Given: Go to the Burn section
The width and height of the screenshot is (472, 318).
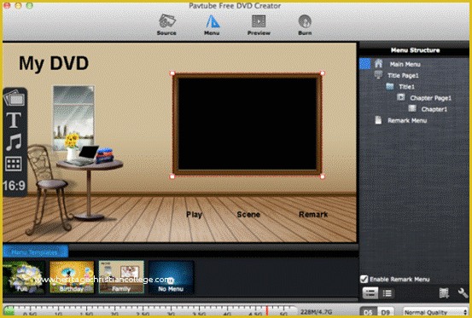Looking at the screenshot, I should click(305, 25).
